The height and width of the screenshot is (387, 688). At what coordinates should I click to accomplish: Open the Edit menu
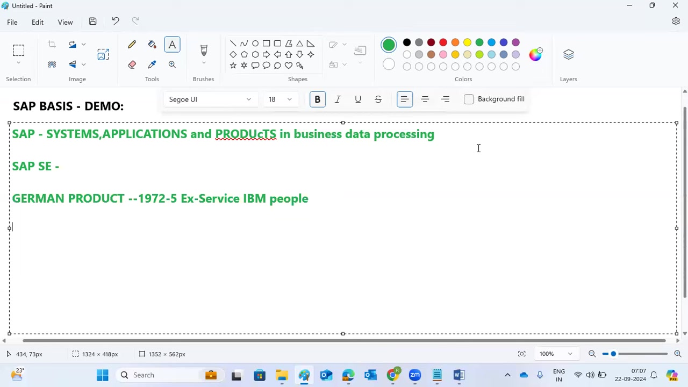(37, 22)
